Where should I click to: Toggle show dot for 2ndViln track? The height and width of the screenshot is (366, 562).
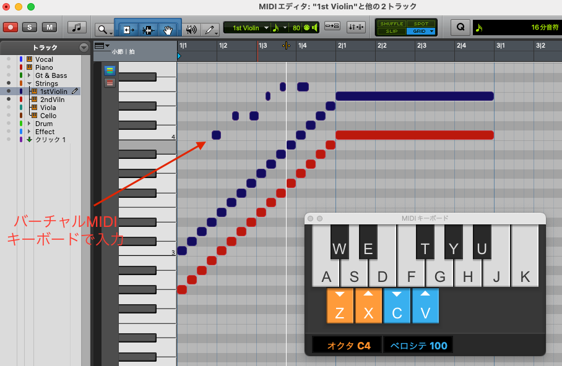(x=9, y=99)
